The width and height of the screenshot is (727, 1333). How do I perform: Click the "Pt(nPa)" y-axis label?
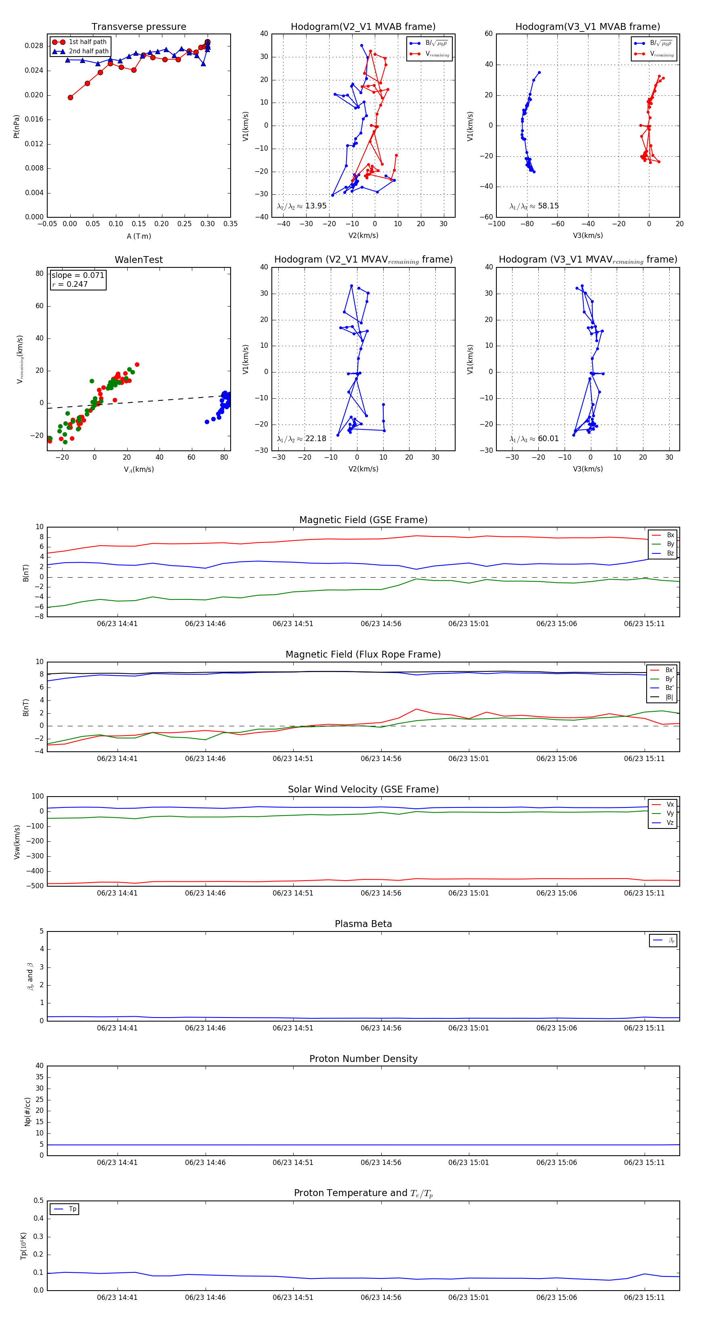17,126
